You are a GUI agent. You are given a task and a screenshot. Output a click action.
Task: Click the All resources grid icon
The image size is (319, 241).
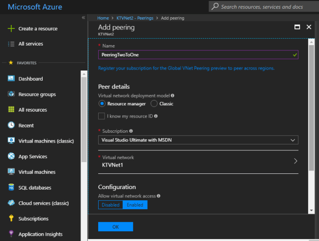click(x=11, y=110)
